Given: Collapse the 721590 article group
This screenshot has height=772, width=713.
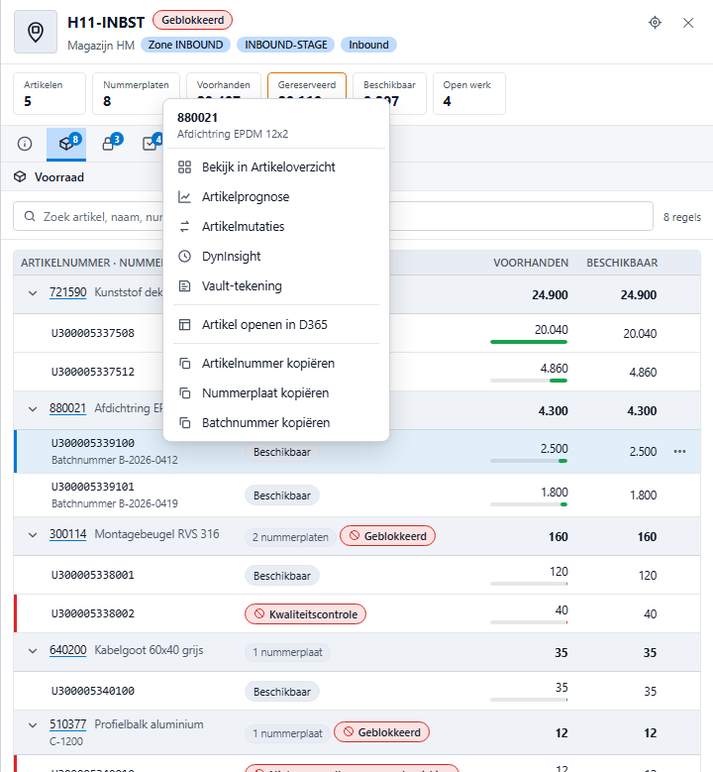Looking at the screenshot, I should coord(33,293).
